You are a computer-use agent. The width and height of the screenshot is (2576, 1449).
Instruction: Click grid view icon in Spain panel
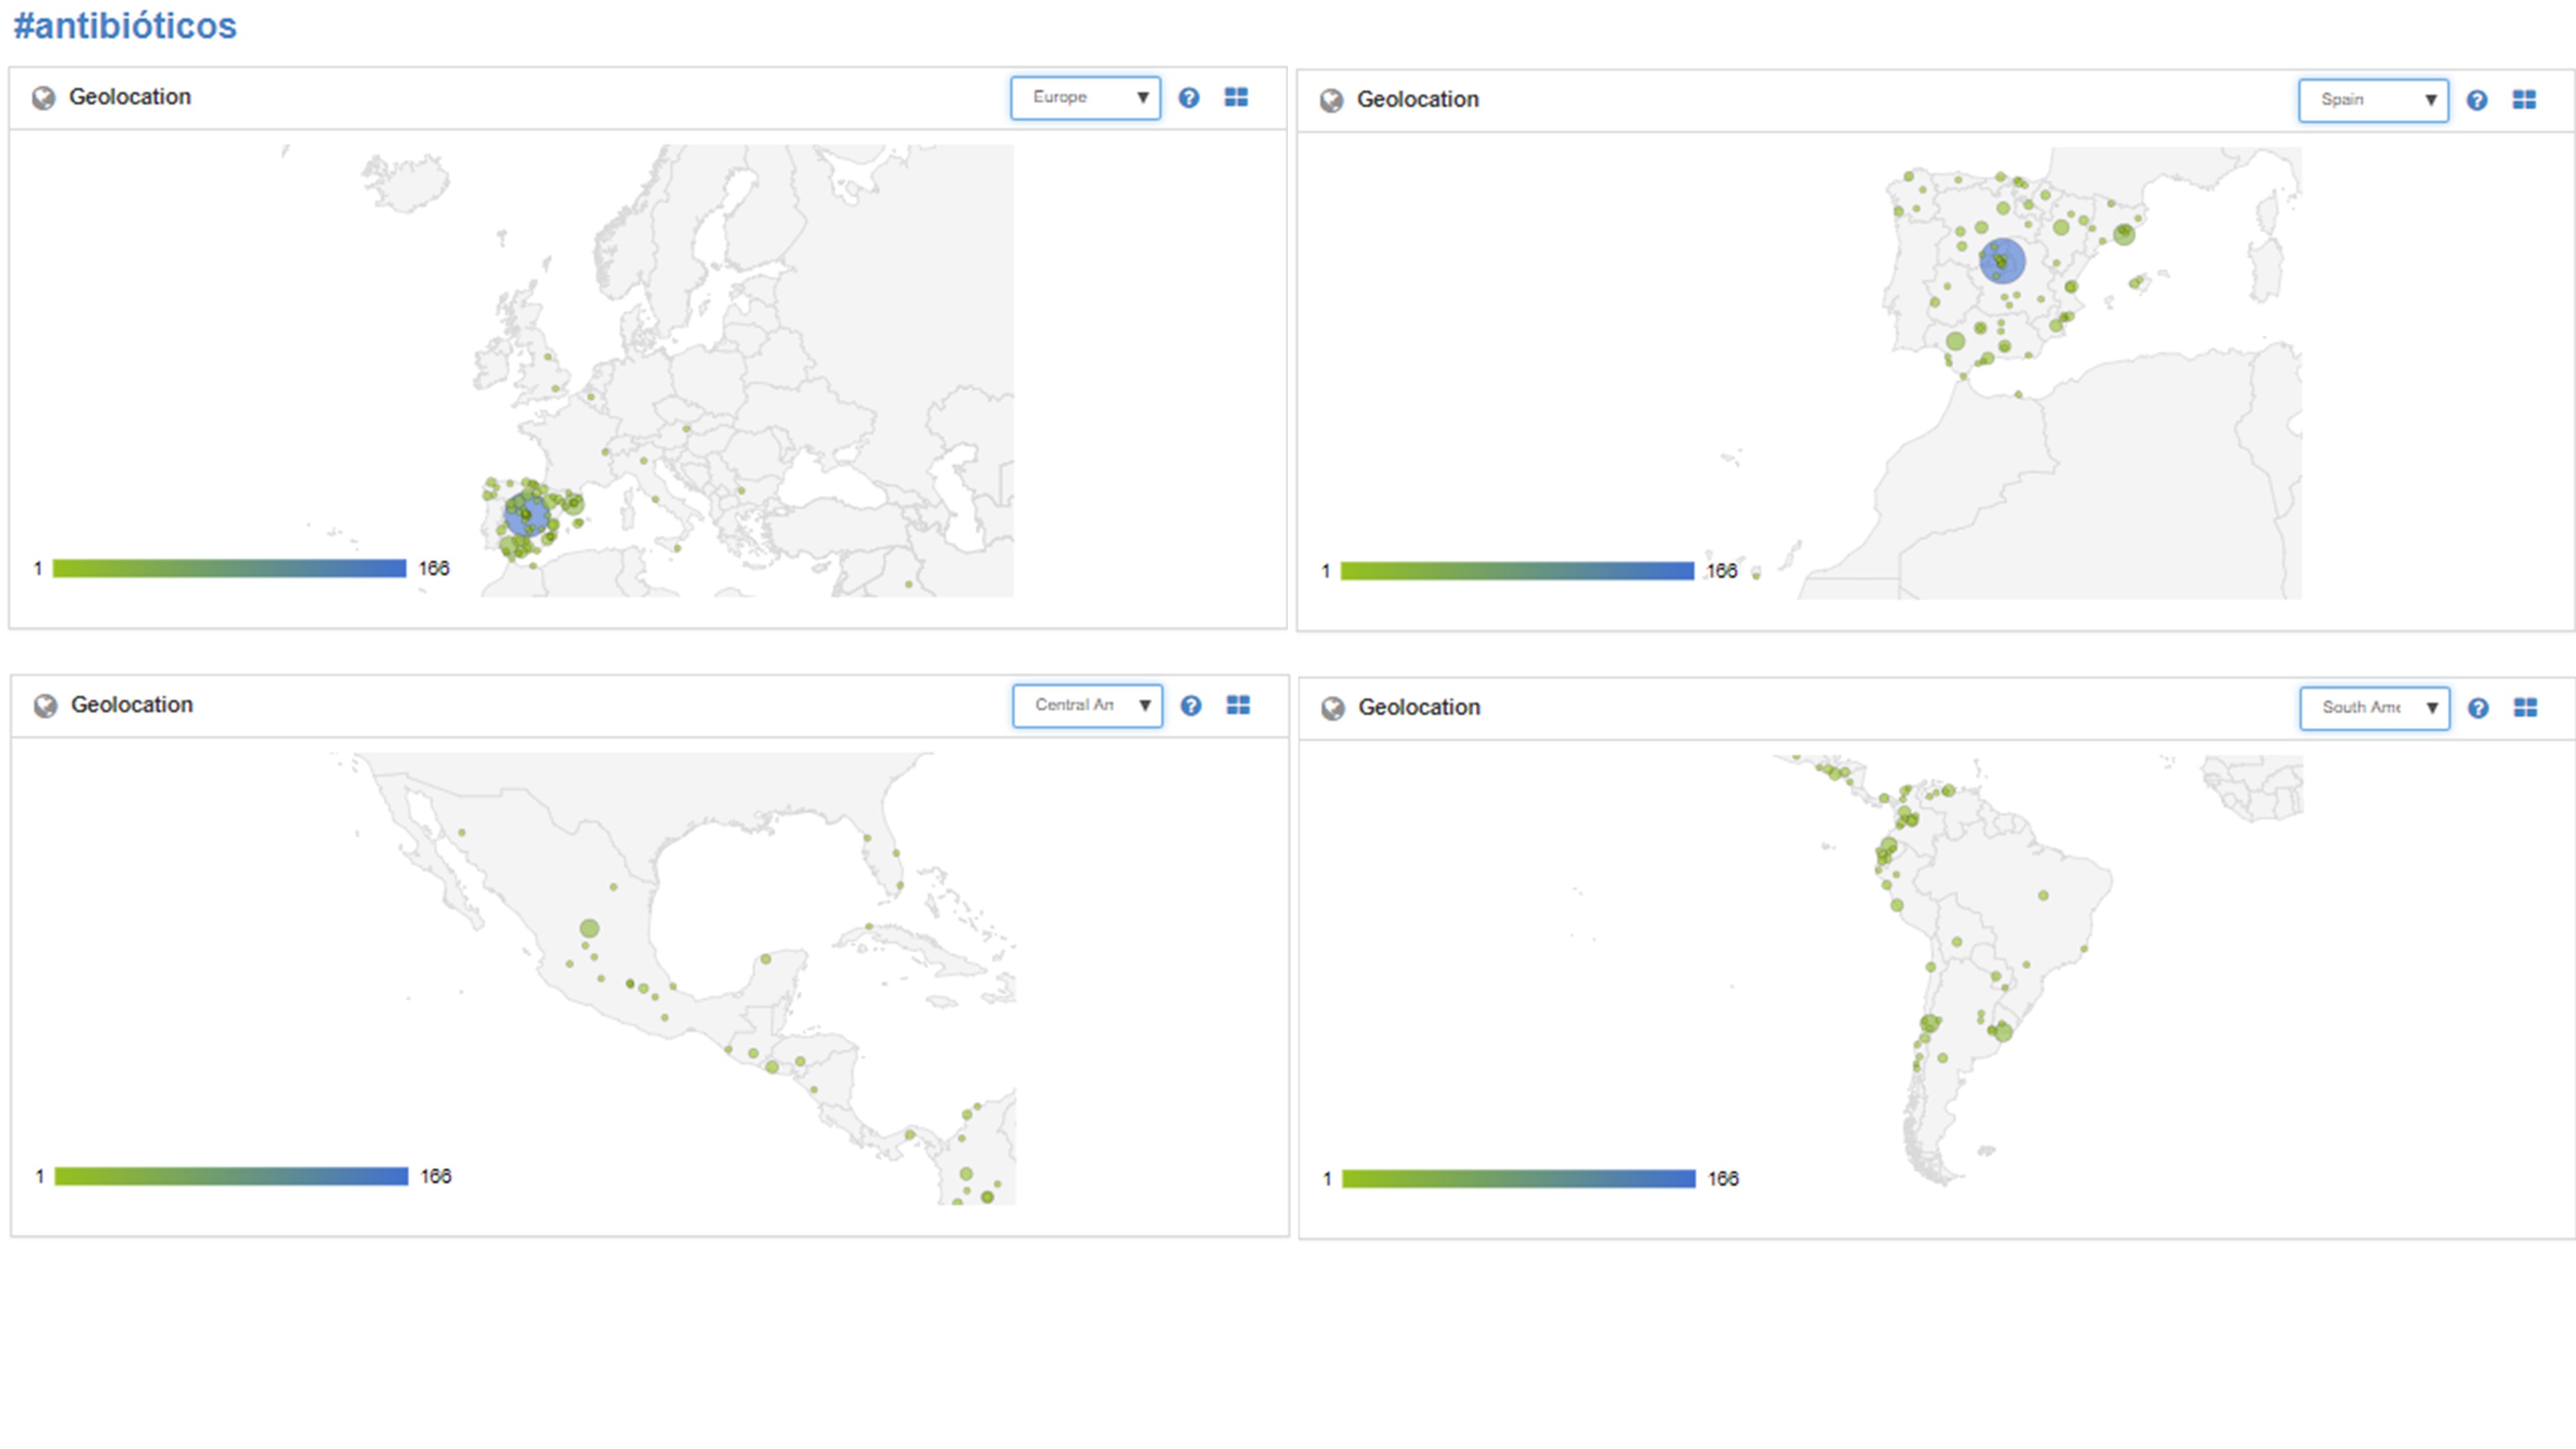point(2524,100)
